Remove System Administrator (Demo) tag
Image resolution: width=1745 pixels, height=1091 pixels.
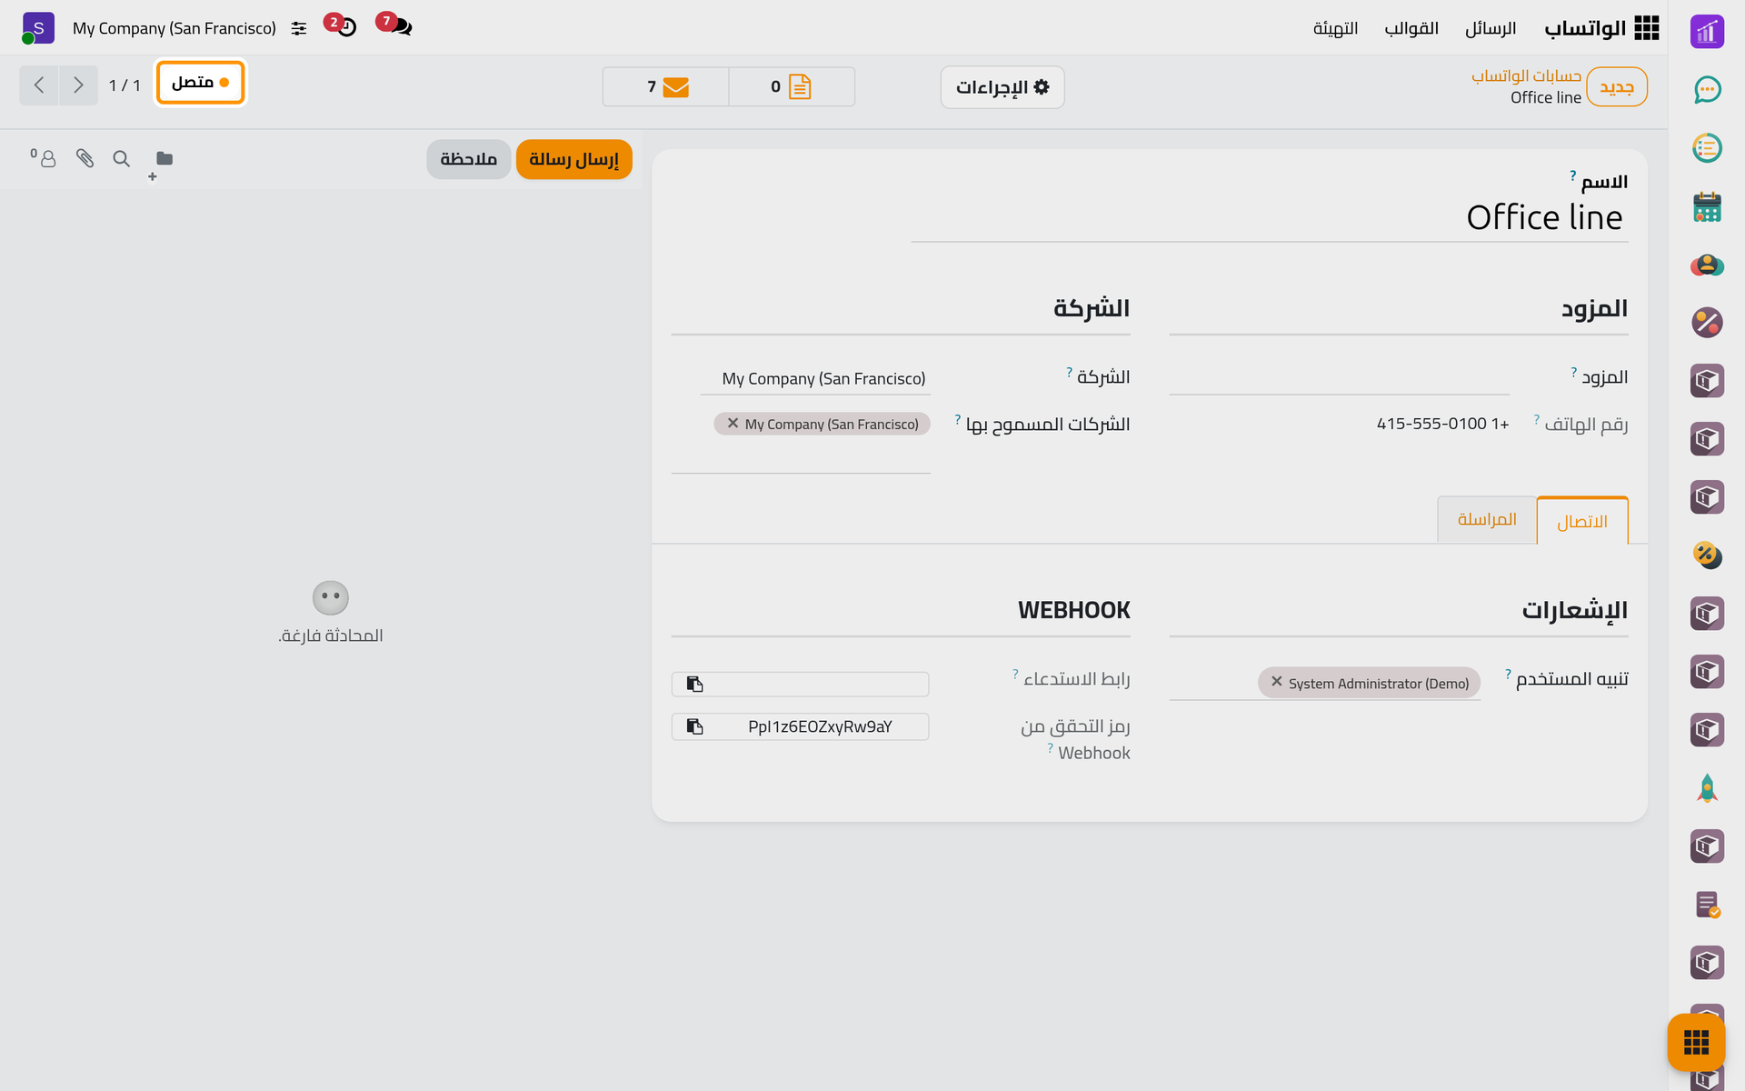1276,682
